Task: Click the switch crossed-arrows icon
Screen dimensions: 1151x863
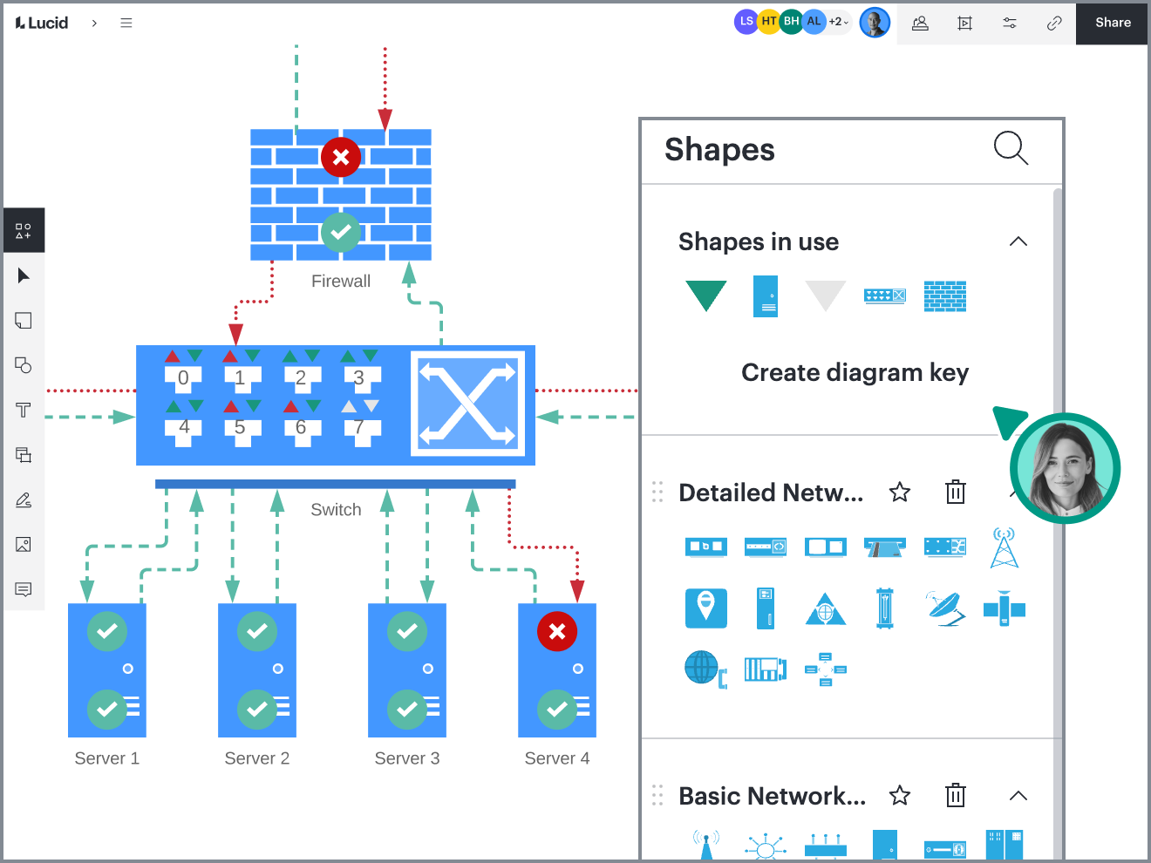Action: (467, 404)
